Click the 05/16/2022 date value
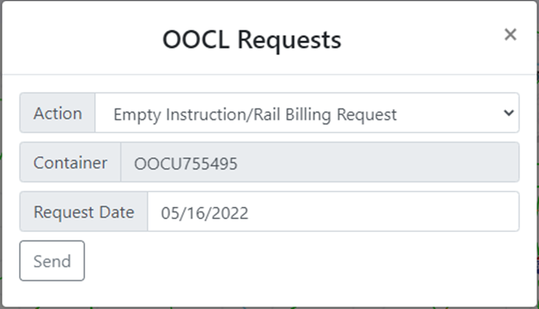Image resolution: width=539 pixels, height=309 pixels. pyautogui.click(x=205, y=213)
